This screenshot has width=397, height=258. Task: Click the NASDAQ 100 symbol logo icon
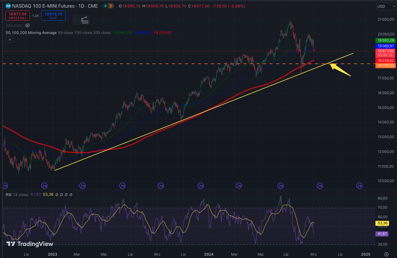(x=8, y=6)
